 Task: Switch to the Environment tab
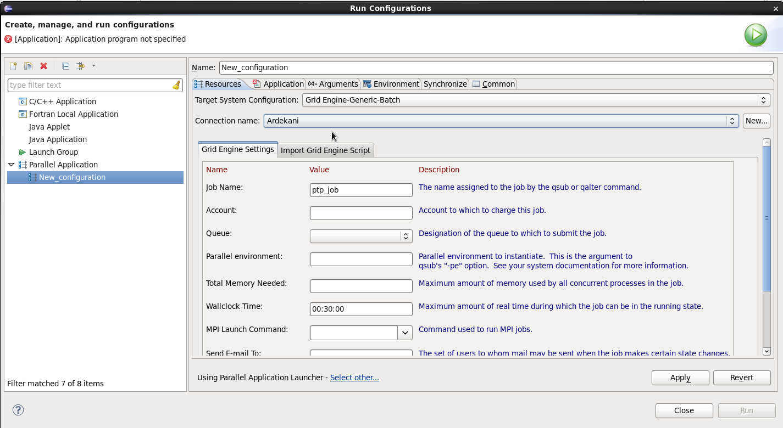click(x=391, y=84)
